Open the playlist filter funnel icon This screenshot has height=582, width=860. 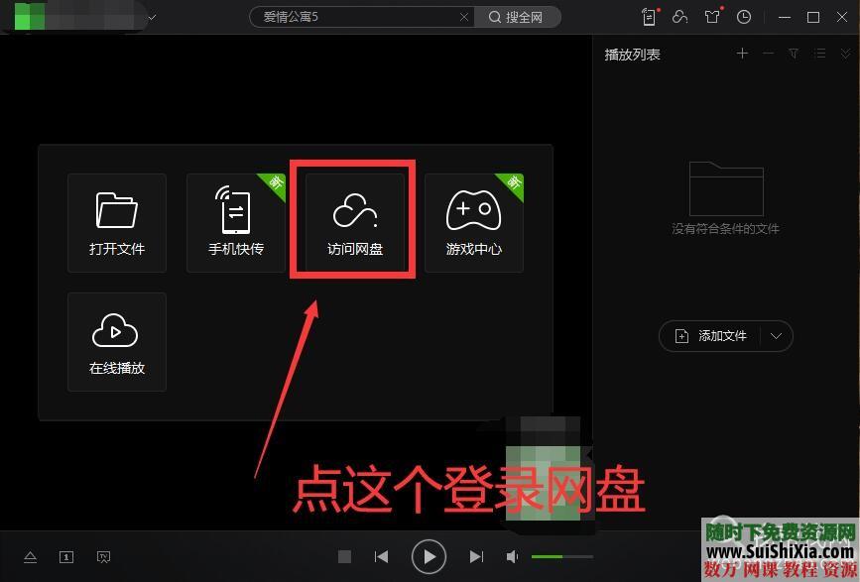pyautogui.click(x=794, y=54)
